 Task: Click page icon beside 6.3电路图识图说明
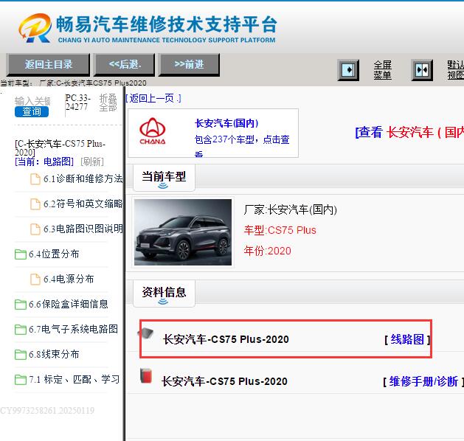[35, 229]
